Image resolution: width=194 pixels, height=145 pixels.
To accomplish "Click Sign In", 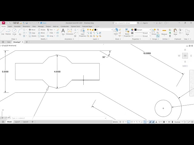I will [144, 23].
